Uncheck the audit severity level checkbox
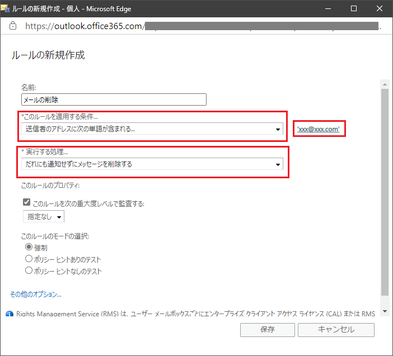The height and width of the screenshot is (356, 393). click(26, 203)
